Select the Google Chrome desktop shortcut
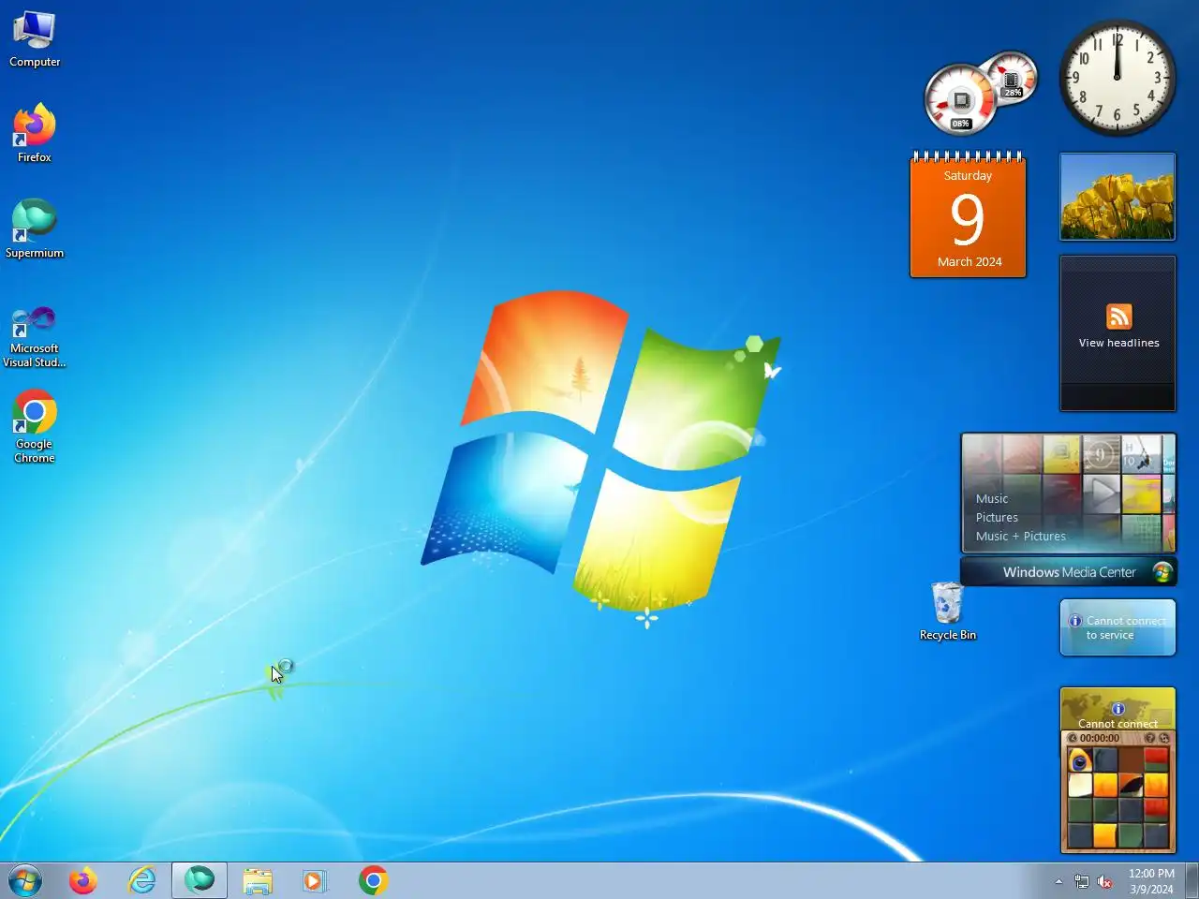This screenshot has width=1199, height=899. click(x=35, y=427)
